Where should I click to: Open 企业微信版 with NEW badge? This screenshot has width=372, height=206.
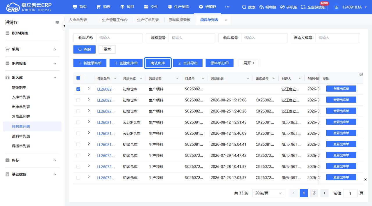point(313,7)
